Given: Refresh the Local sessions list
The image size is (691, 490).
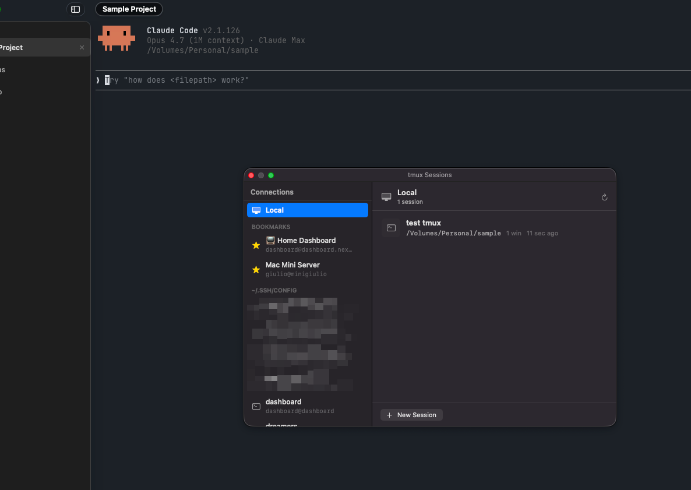Looking at the screenshot, I should click(x=605, y=197).
